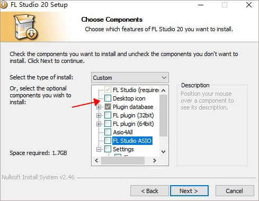Click the component list scroll down arrow
This screenshot has height=201, width=259.
pyautogui.click(x=164, y=152)
